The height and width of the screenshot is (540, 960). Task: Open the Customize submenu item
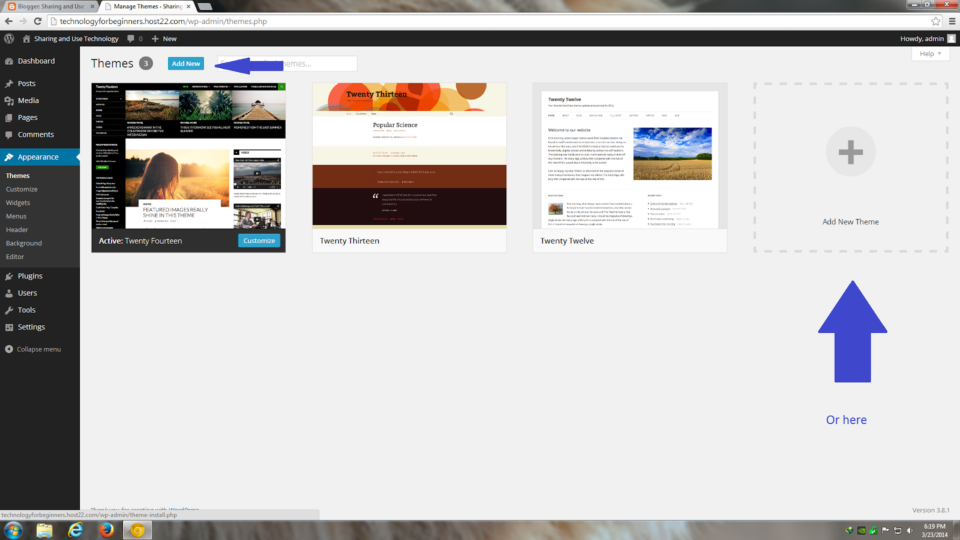click(x=22, y=190)
